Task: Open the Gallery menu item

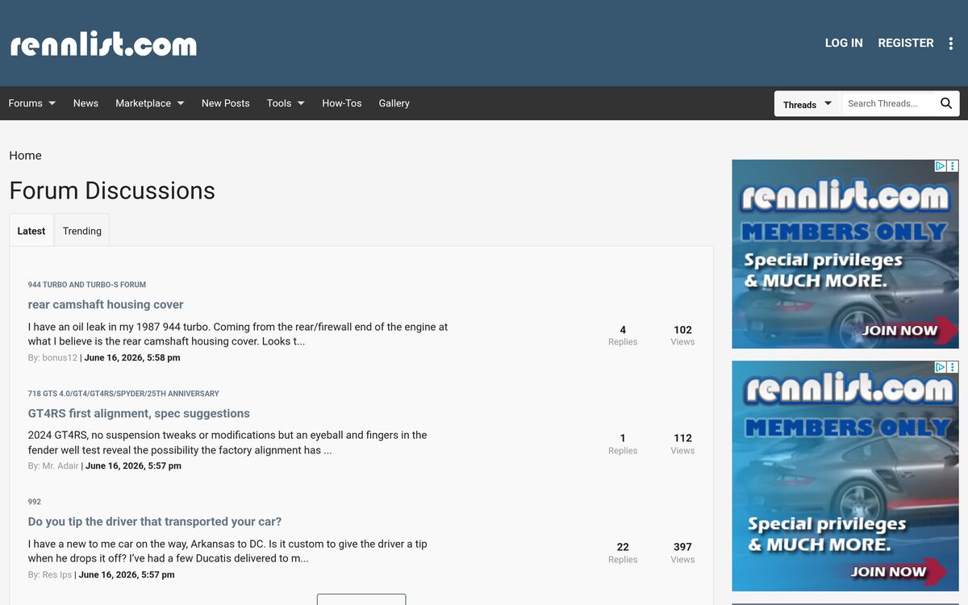Action: 394,103
